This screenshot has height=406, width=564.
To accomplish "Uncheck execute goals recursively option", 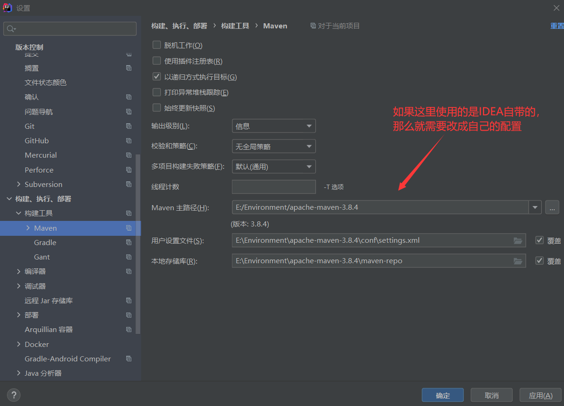I will click(157, 77).
